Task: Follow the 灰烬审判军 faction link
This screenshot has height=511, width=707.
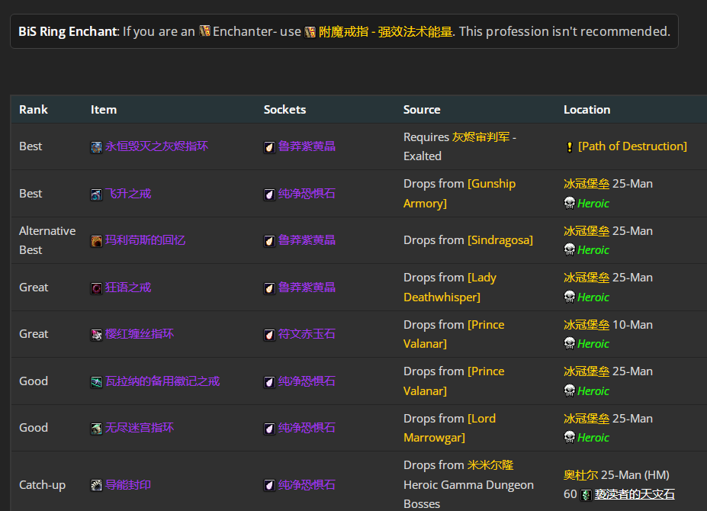Action: click(x=480, y=137)
